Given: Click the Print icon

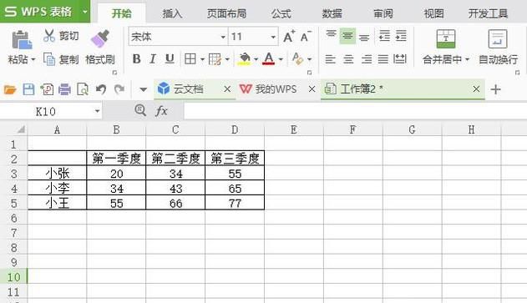Looking at the screenshot, I should (x=64, y=89).
